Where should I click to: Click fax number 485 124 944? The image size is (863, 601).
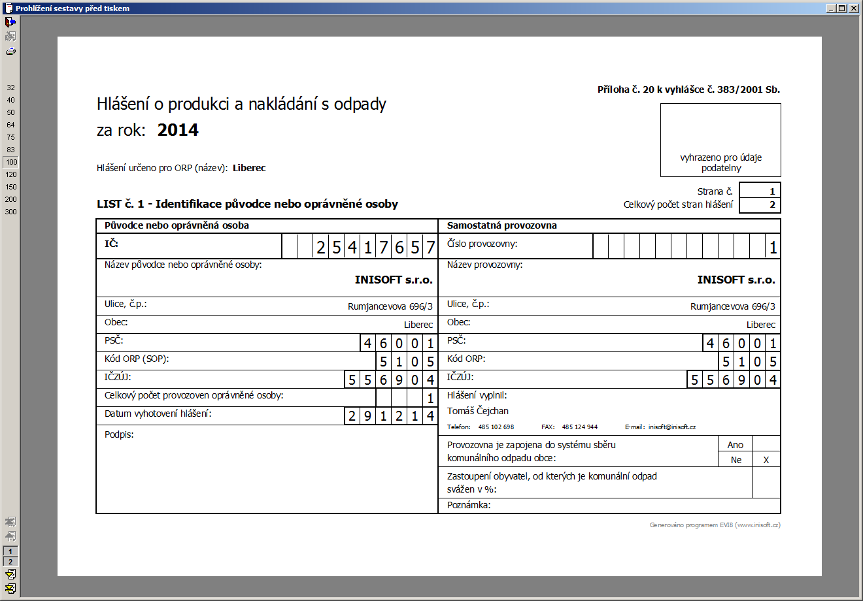580,427
